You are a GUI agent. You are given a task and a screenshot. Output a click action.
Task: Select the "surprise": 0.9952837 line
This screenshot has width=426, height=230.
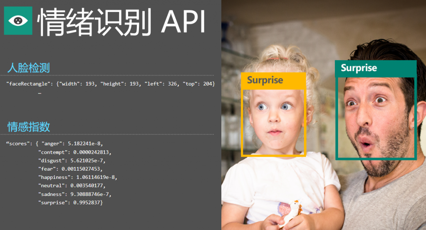(x=70, y=202)
